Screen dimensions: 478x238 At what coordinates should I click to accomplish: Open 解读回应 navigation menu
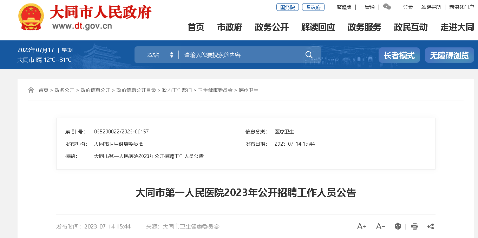pyautogui.click(x=318, y=27)
